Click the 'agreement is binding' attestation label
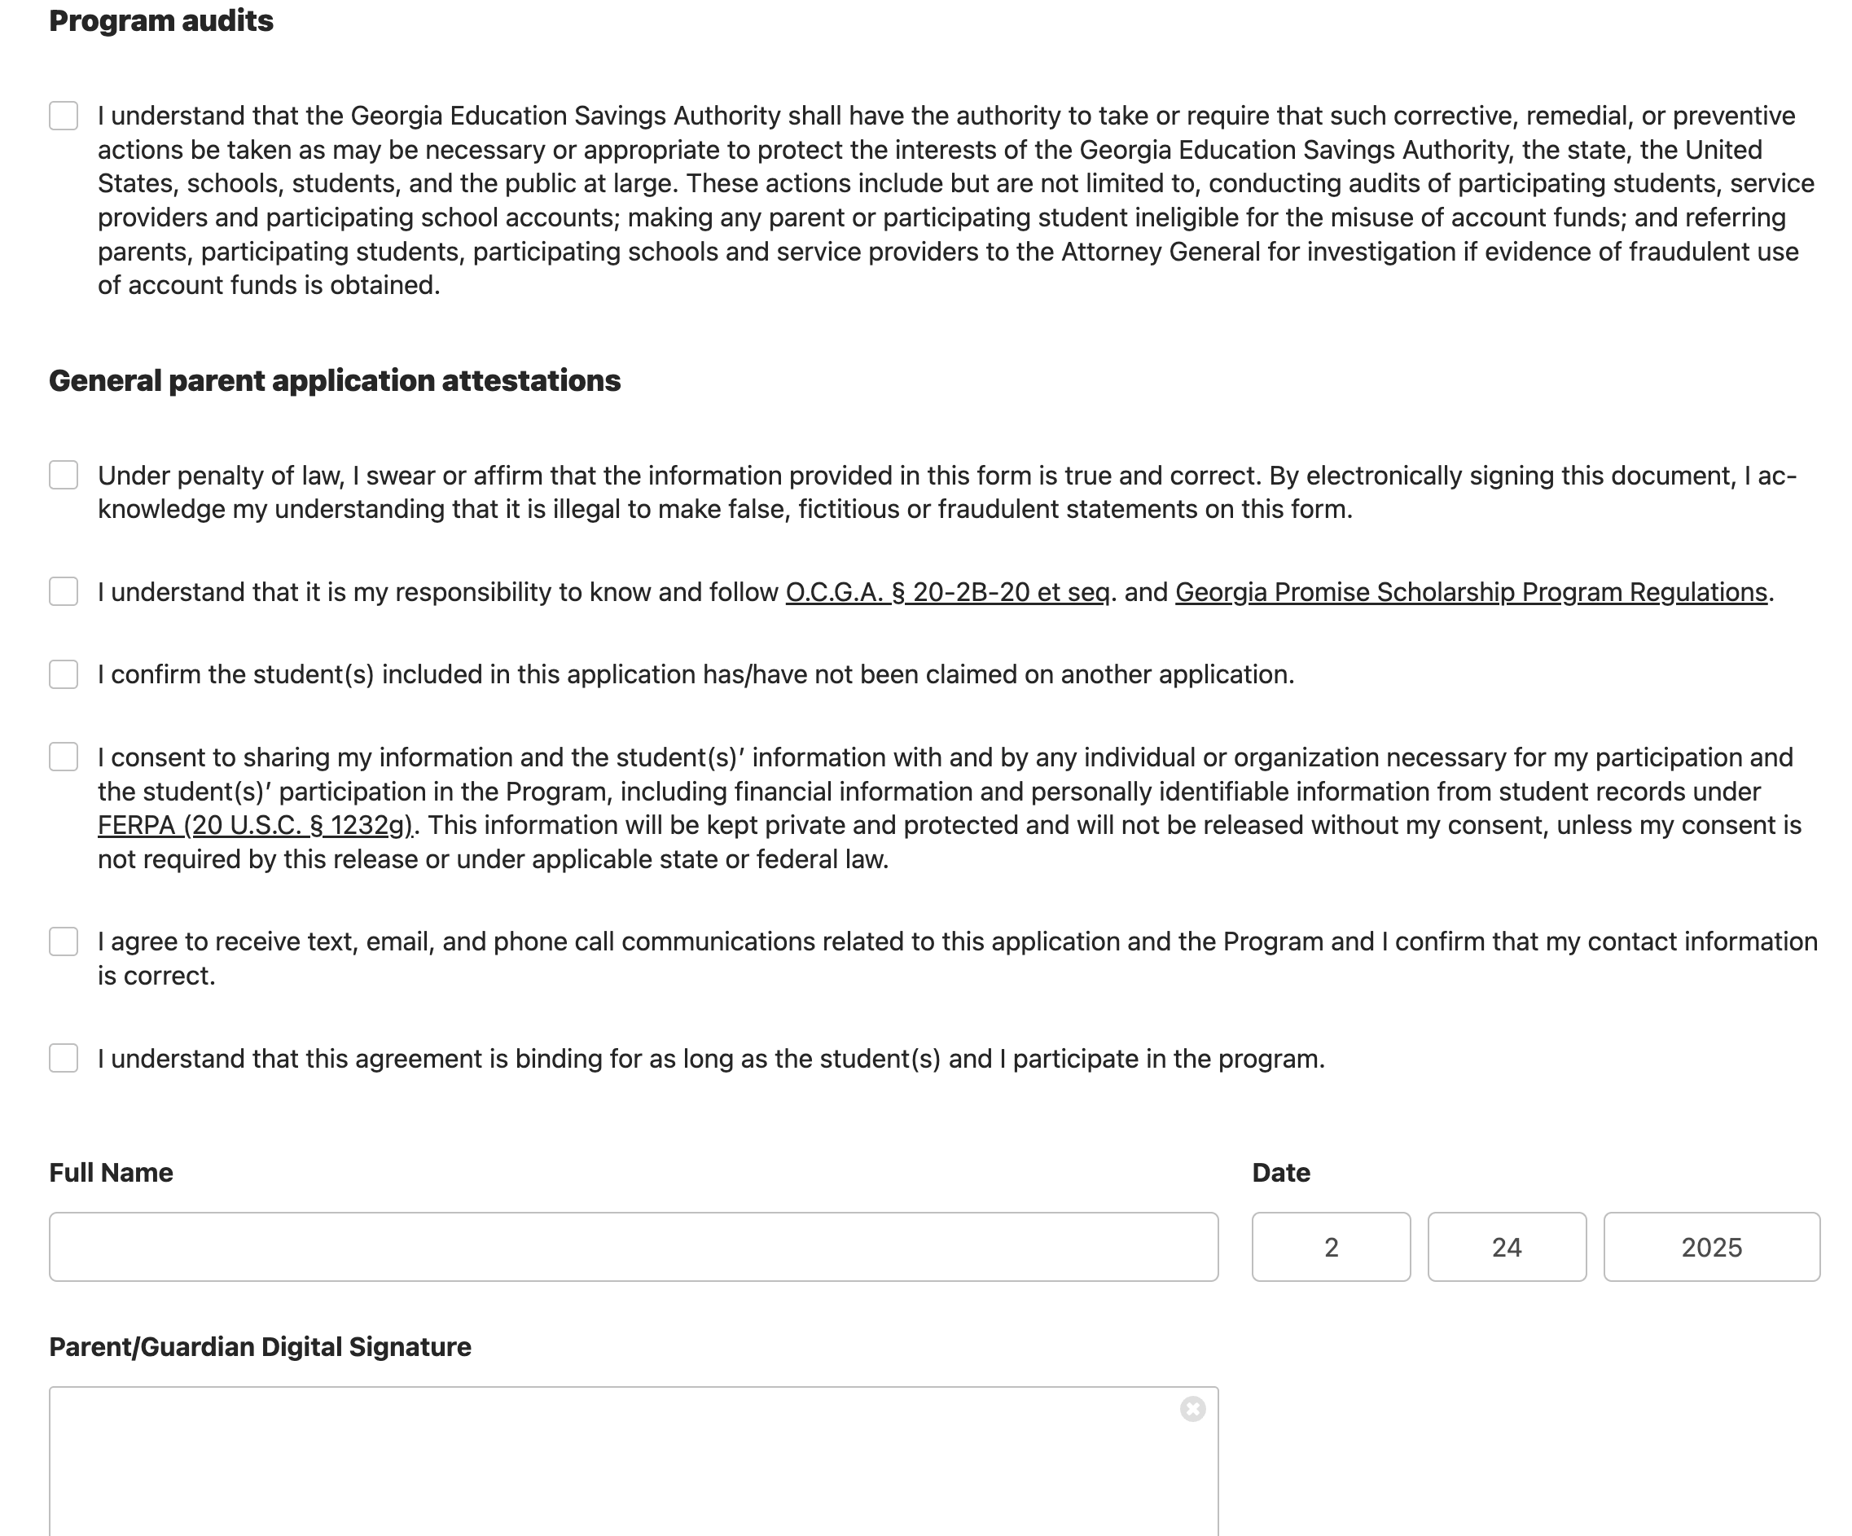This screenshot has width=1852, height=1536. click(711, 1059)
